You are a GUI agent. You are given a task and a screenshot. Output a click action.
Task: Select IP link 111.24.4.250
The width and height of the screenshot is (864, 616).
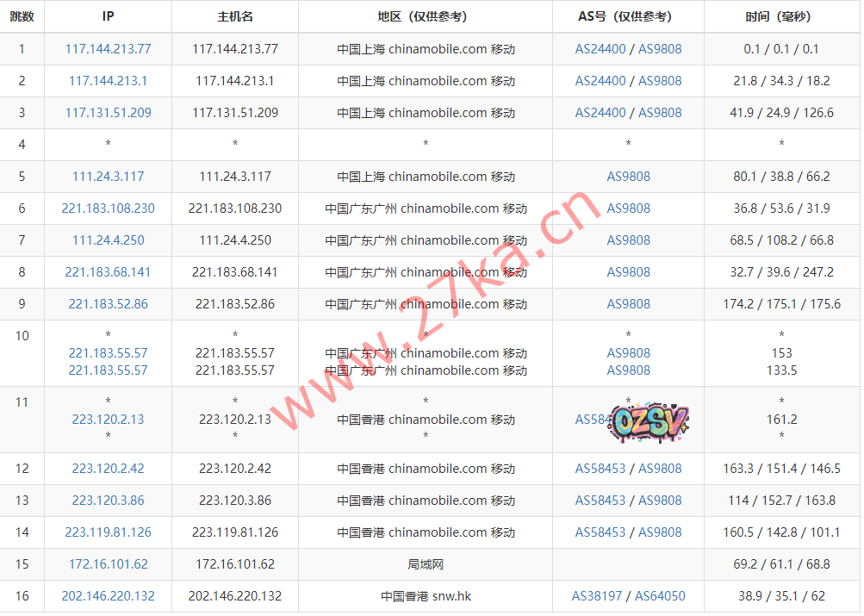point(108,240)
